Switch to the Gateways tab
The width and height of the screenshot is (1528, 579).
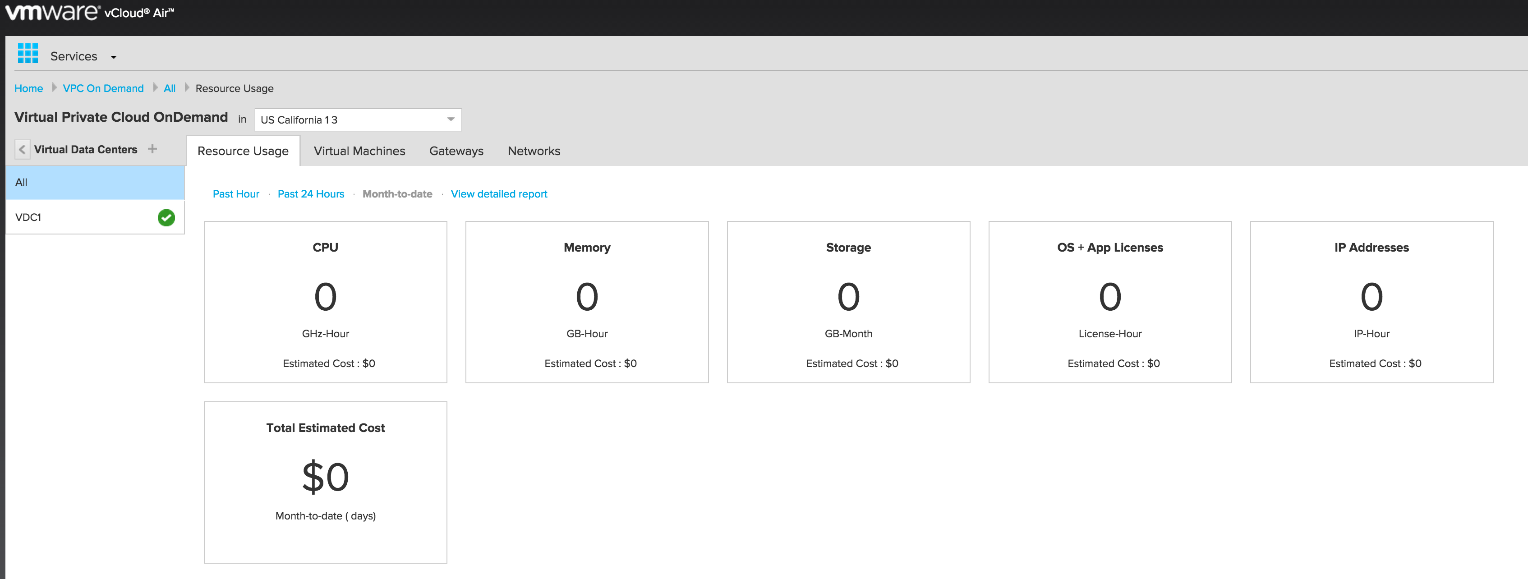click(456, 151)
